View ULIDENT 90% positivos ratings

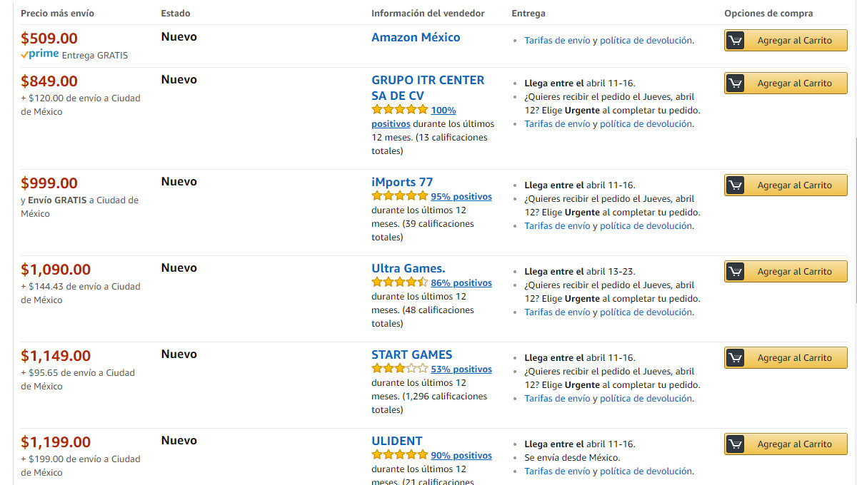point(461,456)
